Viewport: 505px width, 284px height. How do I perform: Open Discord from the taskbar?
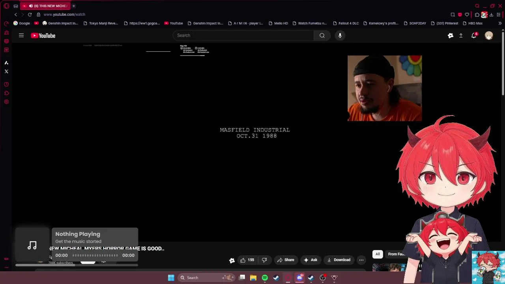point(299,278)
